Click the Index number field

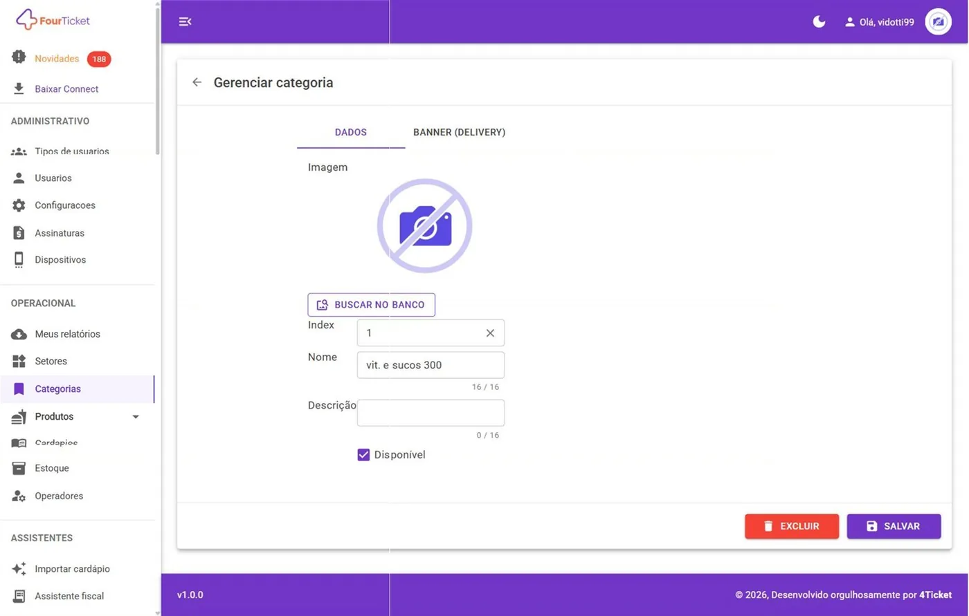point(431,333)
